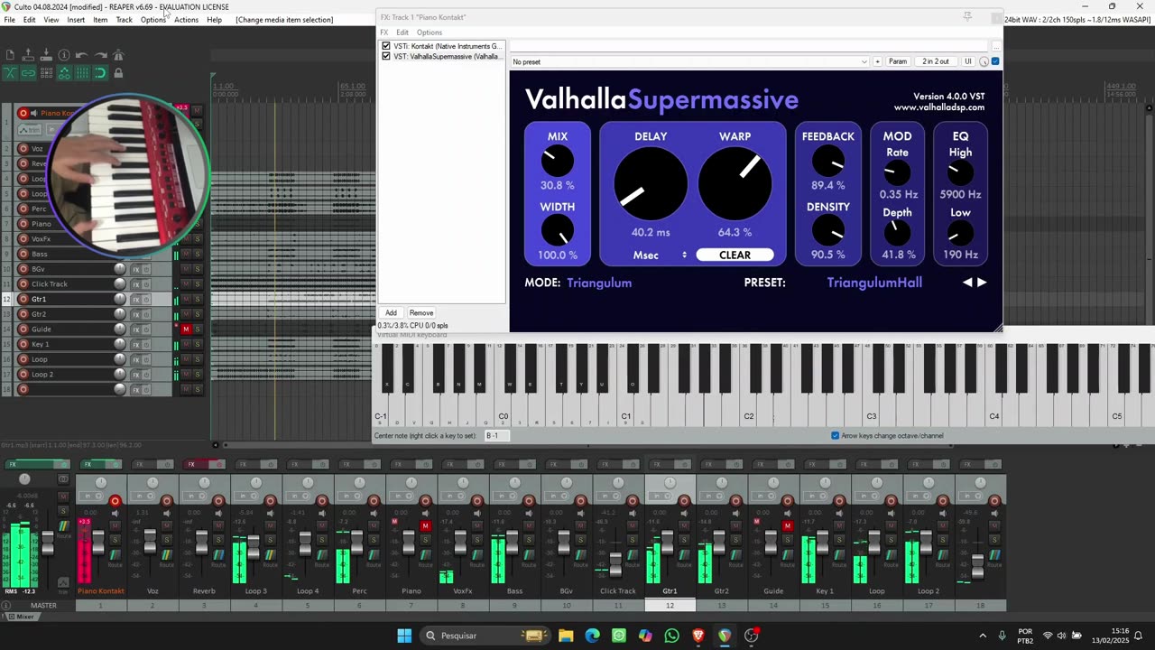Open the Track menu
Viewport: 1155px width, 650px height.
pos(124,20)
